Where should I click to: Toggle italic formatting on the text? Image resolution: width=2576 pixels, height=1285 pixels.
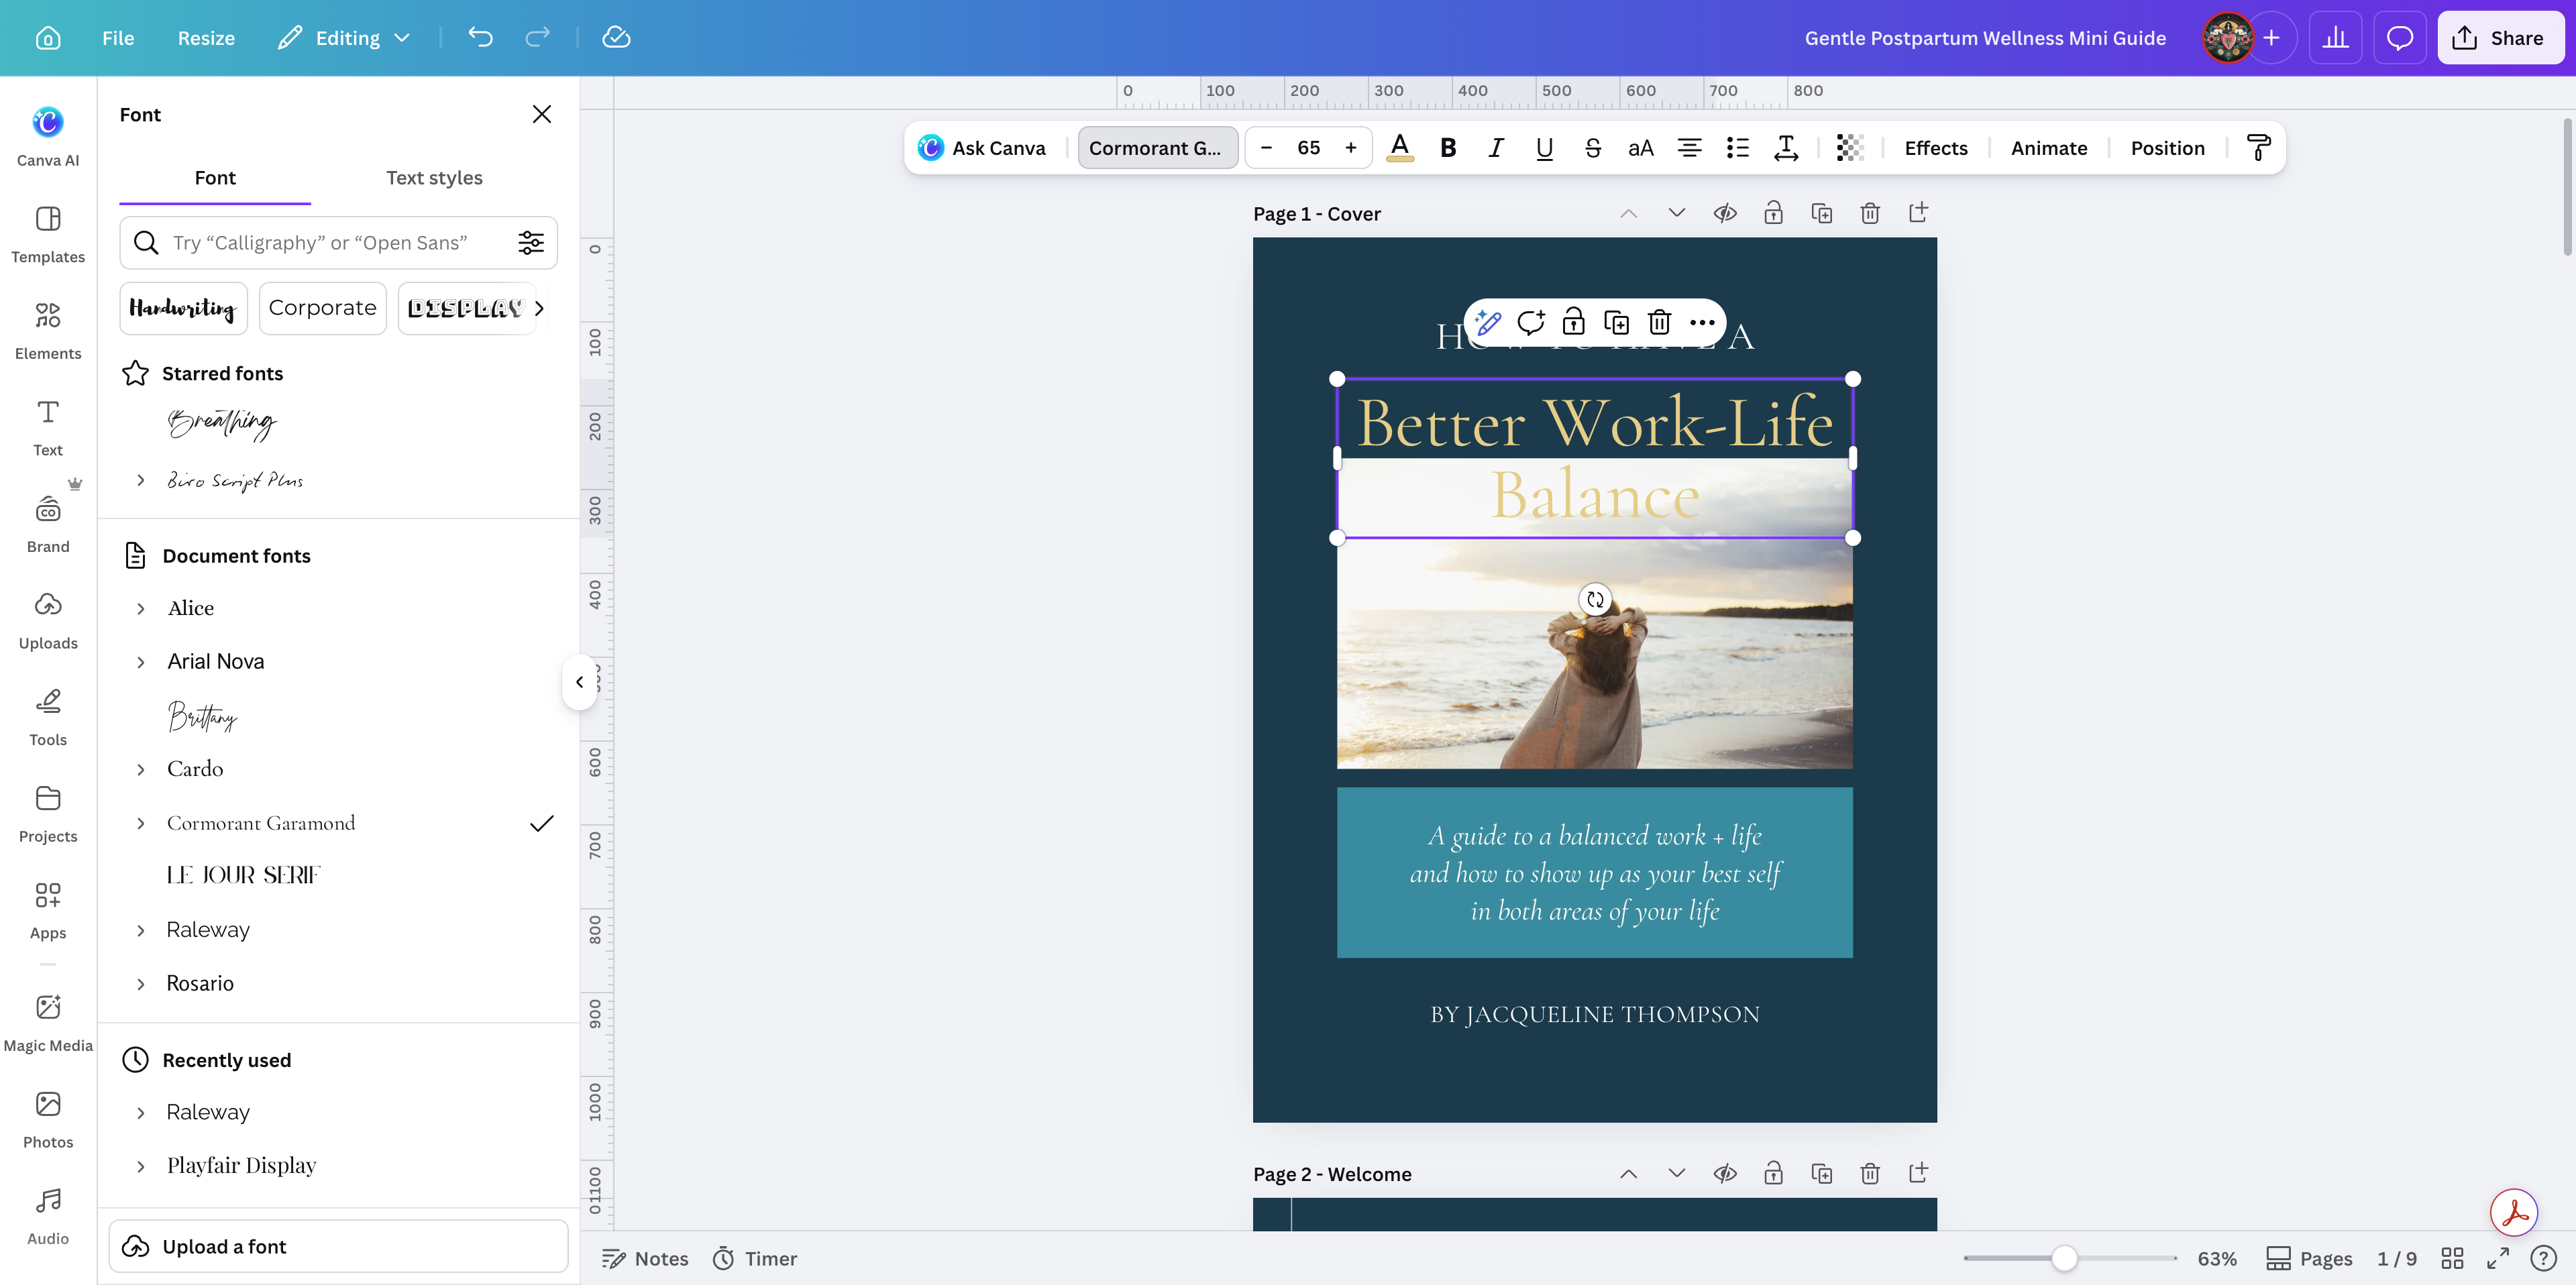click(1496, 148)
